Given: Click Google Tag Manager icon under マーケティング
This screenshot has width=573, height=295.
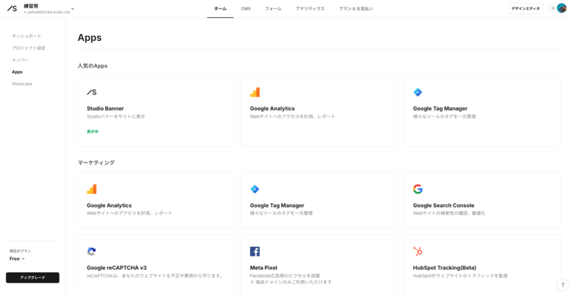Looking at the screenshot, I should pos(255,189).
